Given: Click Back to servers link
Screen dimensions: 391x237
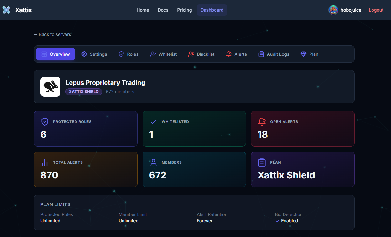Looking at the screenshot, I should [52, 34].
